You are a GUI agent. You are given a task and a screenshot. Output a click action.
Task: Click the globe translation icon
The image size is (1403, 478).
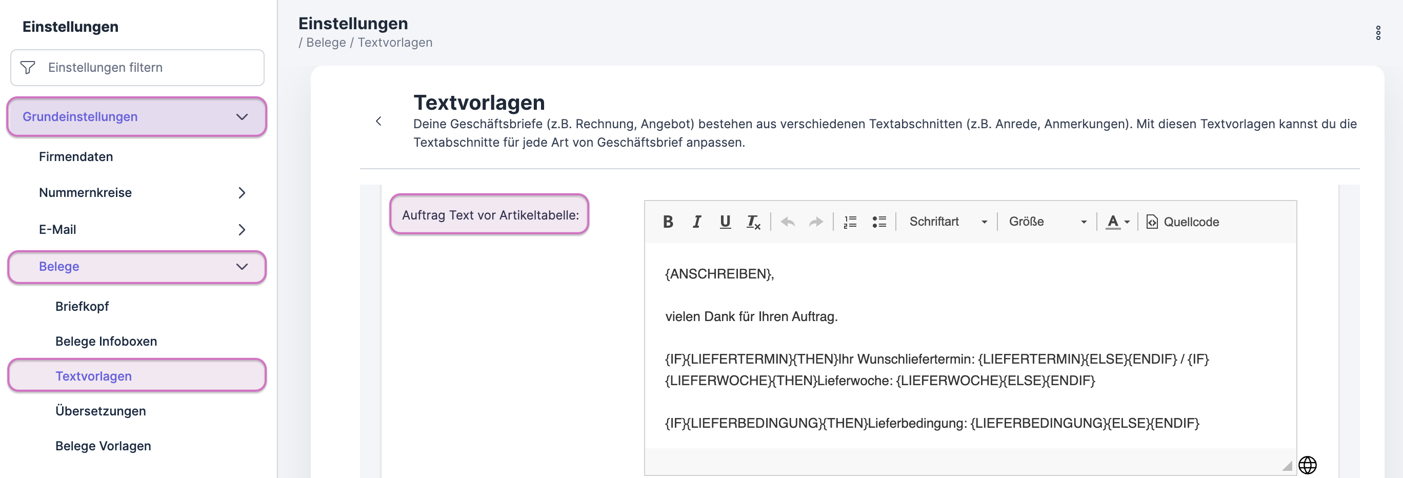(x=1307, y=465)
